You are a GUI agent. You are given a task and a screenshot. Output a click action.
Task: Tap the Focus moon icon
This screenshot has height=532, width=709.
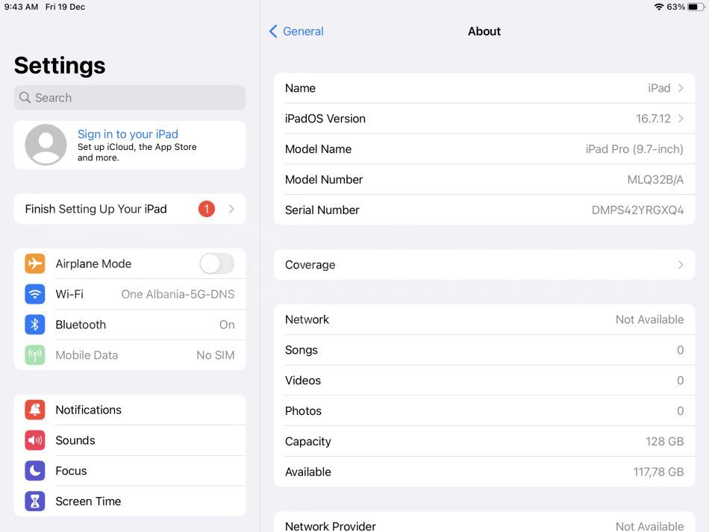coord(35,471)
